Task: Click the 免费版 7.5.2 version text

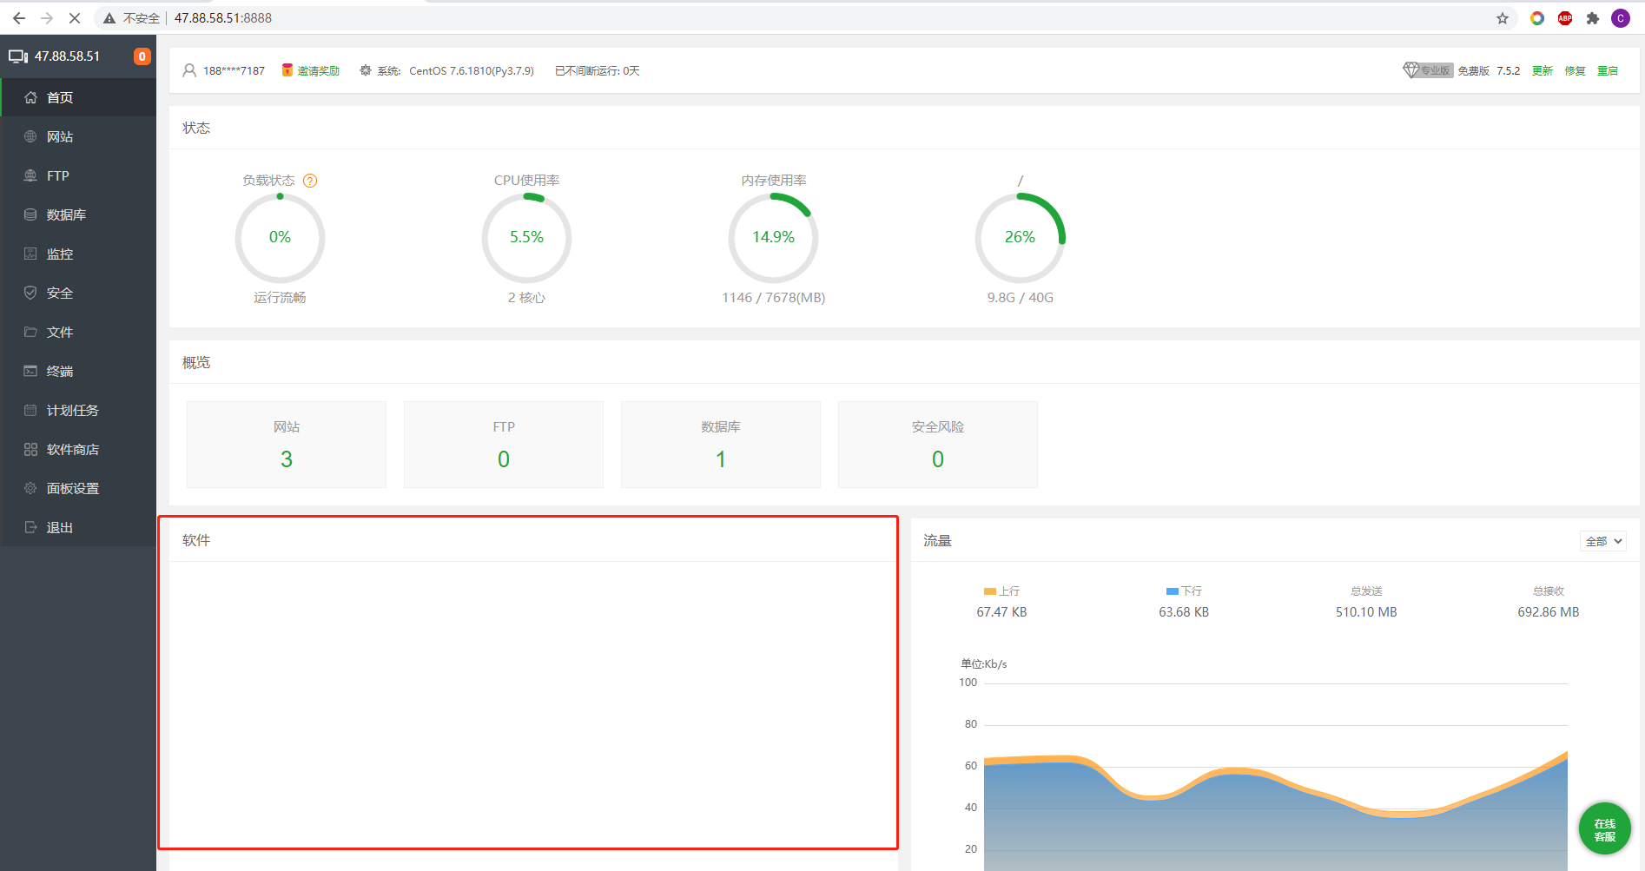Action: pyautogui.click(x=1489, y=70)
